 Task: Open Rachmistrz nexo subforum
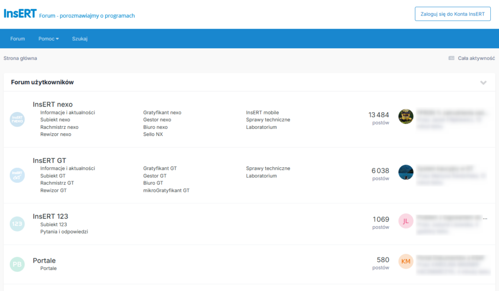tap(59, 127)
